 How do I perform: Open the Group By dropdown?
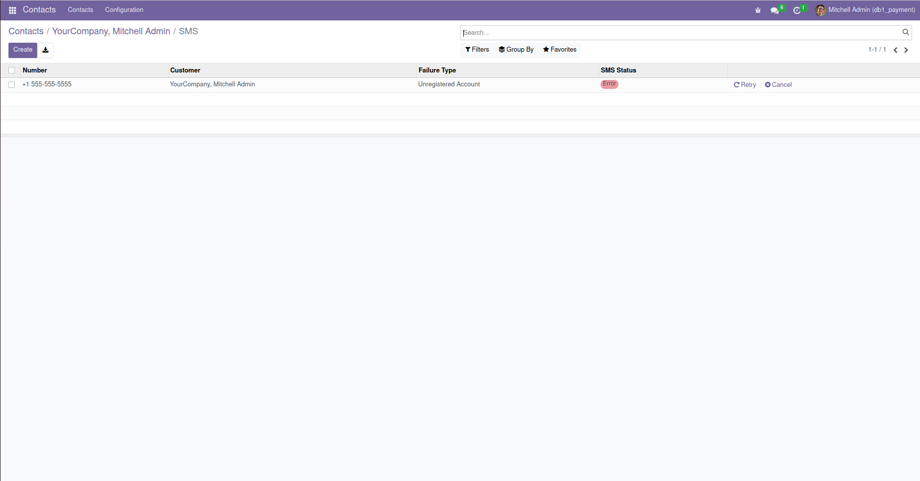[x=516, y=50]
